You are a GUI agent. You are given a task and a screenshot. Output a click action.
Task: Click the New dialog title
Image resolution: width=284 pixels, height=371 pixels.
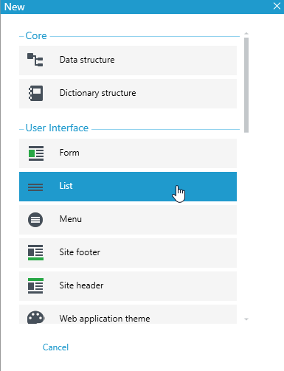pos(15,7)
